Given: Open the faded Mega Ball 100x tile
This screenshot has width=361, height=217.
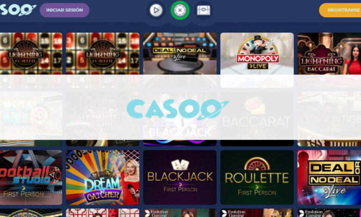Looking at the screenshot, I should [x=31, y=119].
